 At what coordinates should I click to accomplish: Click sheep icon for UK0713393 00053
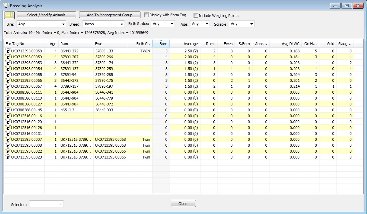8,63
